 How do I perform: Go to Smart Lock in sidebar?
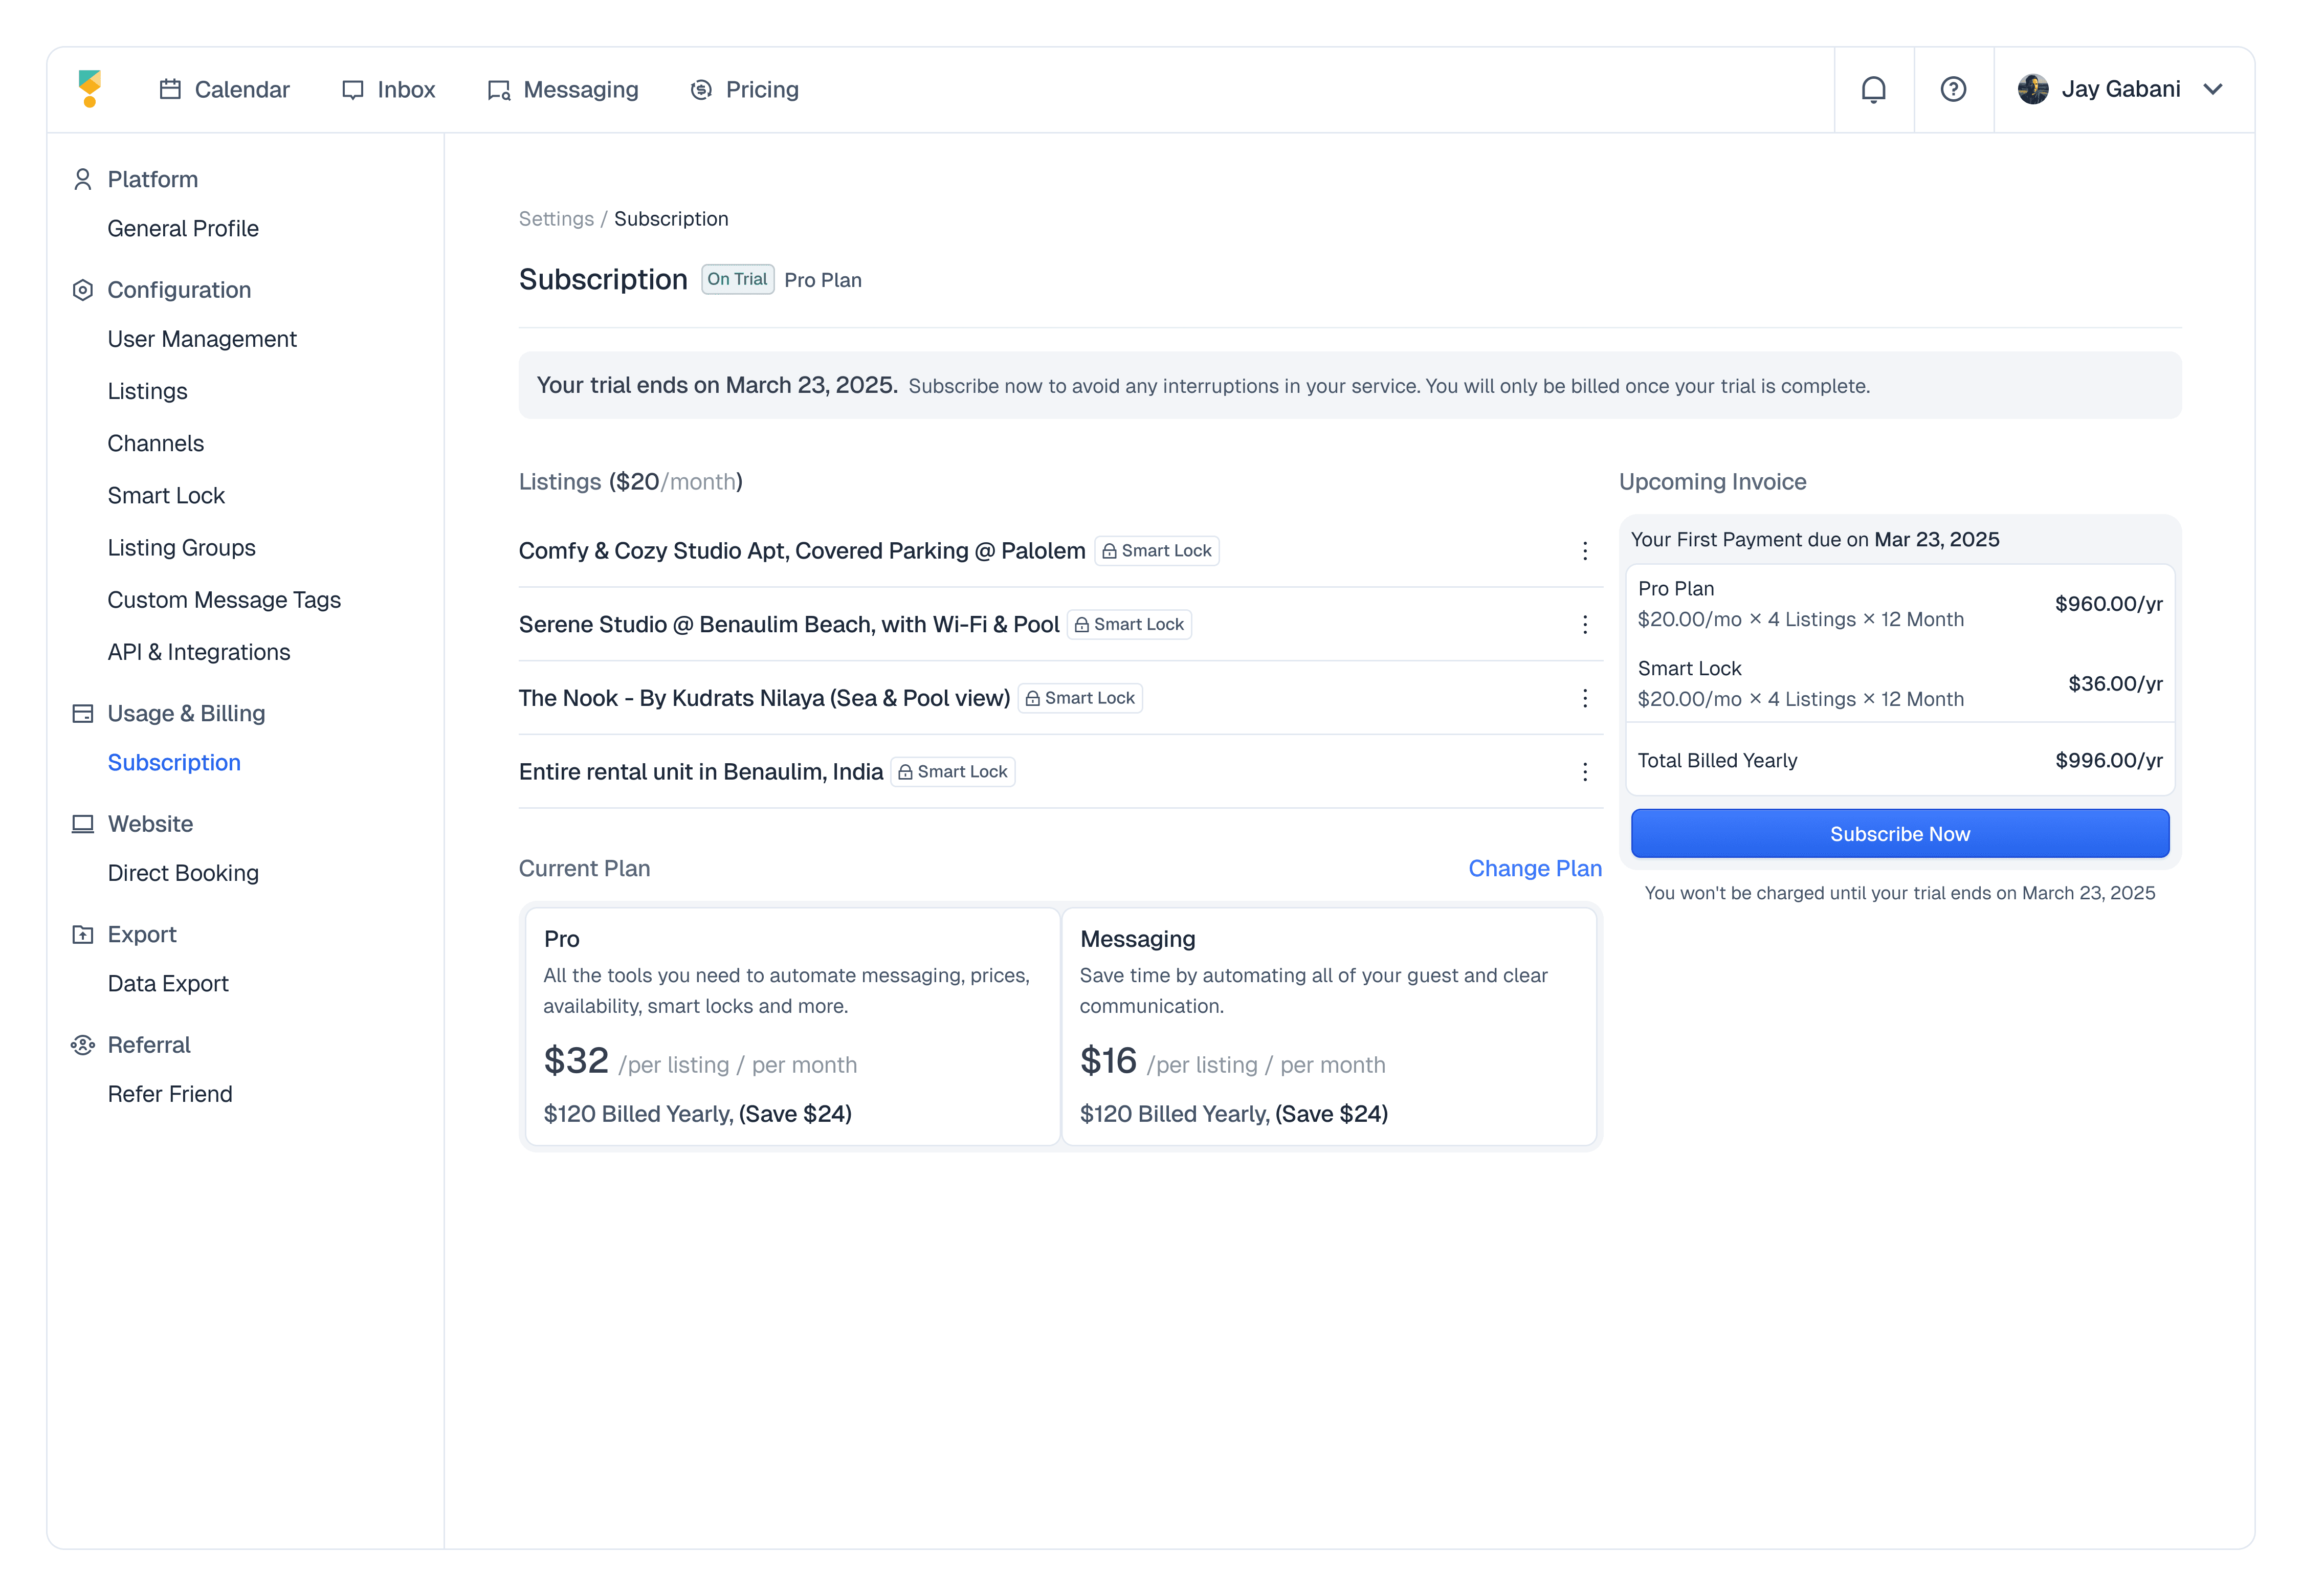(x=166, y=496)
